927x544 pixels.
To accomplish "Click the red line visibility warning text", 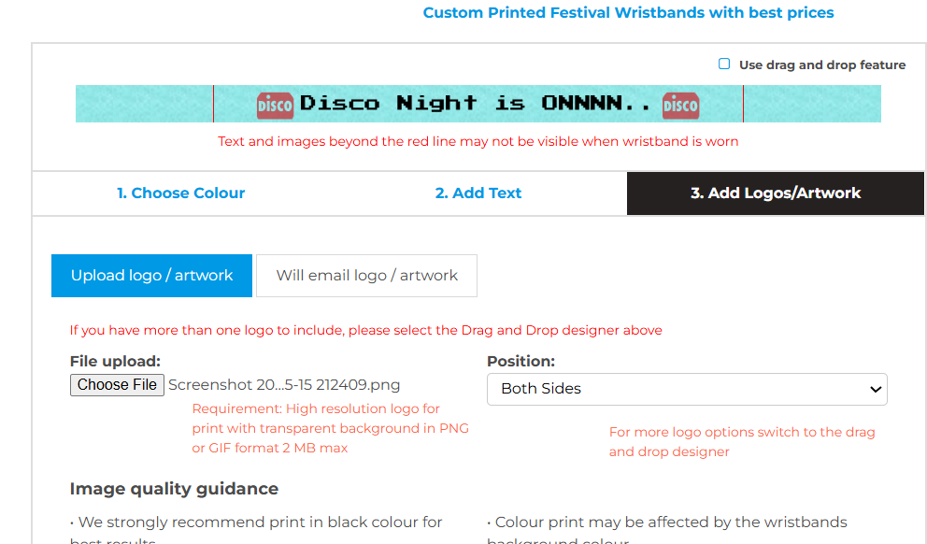I will 478,142.
